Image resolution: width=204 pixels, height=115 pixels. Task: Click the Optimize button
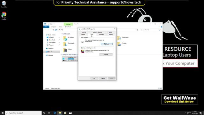(x=106, y=55)
